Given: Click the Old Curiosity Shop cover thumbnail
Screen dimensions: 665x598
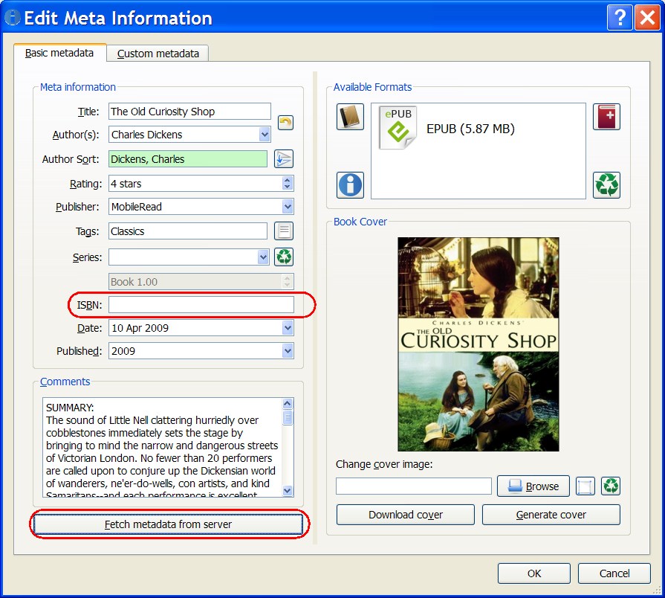Looking at the screenshot, I should point(479,344).
